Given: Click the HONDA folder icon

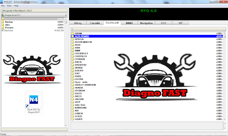Looking at the screenshot, I should point(73,88).
